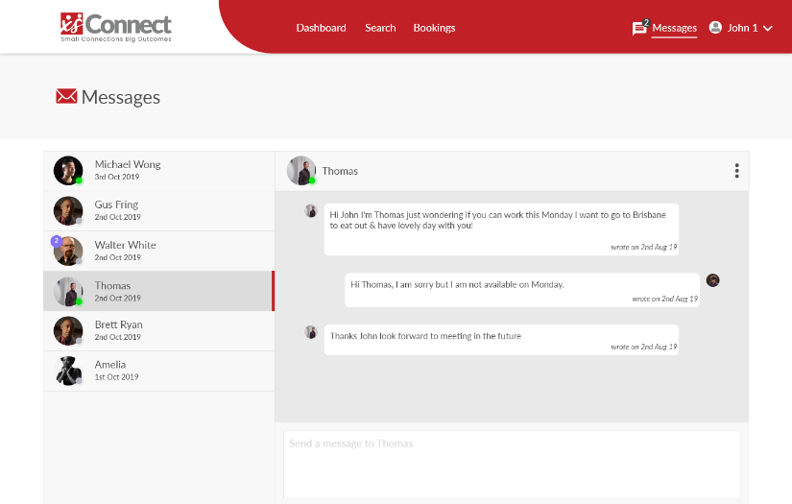Expand the John 1 account dropdown arrow
This screenshot has height=504, width=792.
pos(767,29)
